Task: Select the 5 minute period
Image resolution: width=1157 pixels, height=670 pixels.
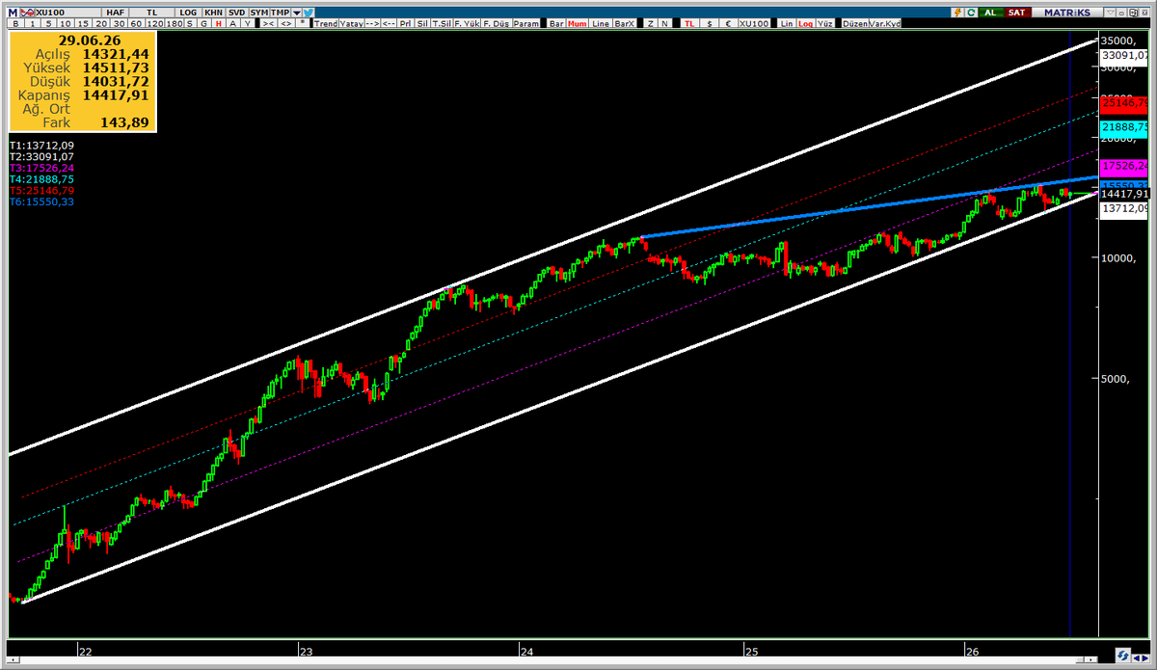Action: point(48,23)
